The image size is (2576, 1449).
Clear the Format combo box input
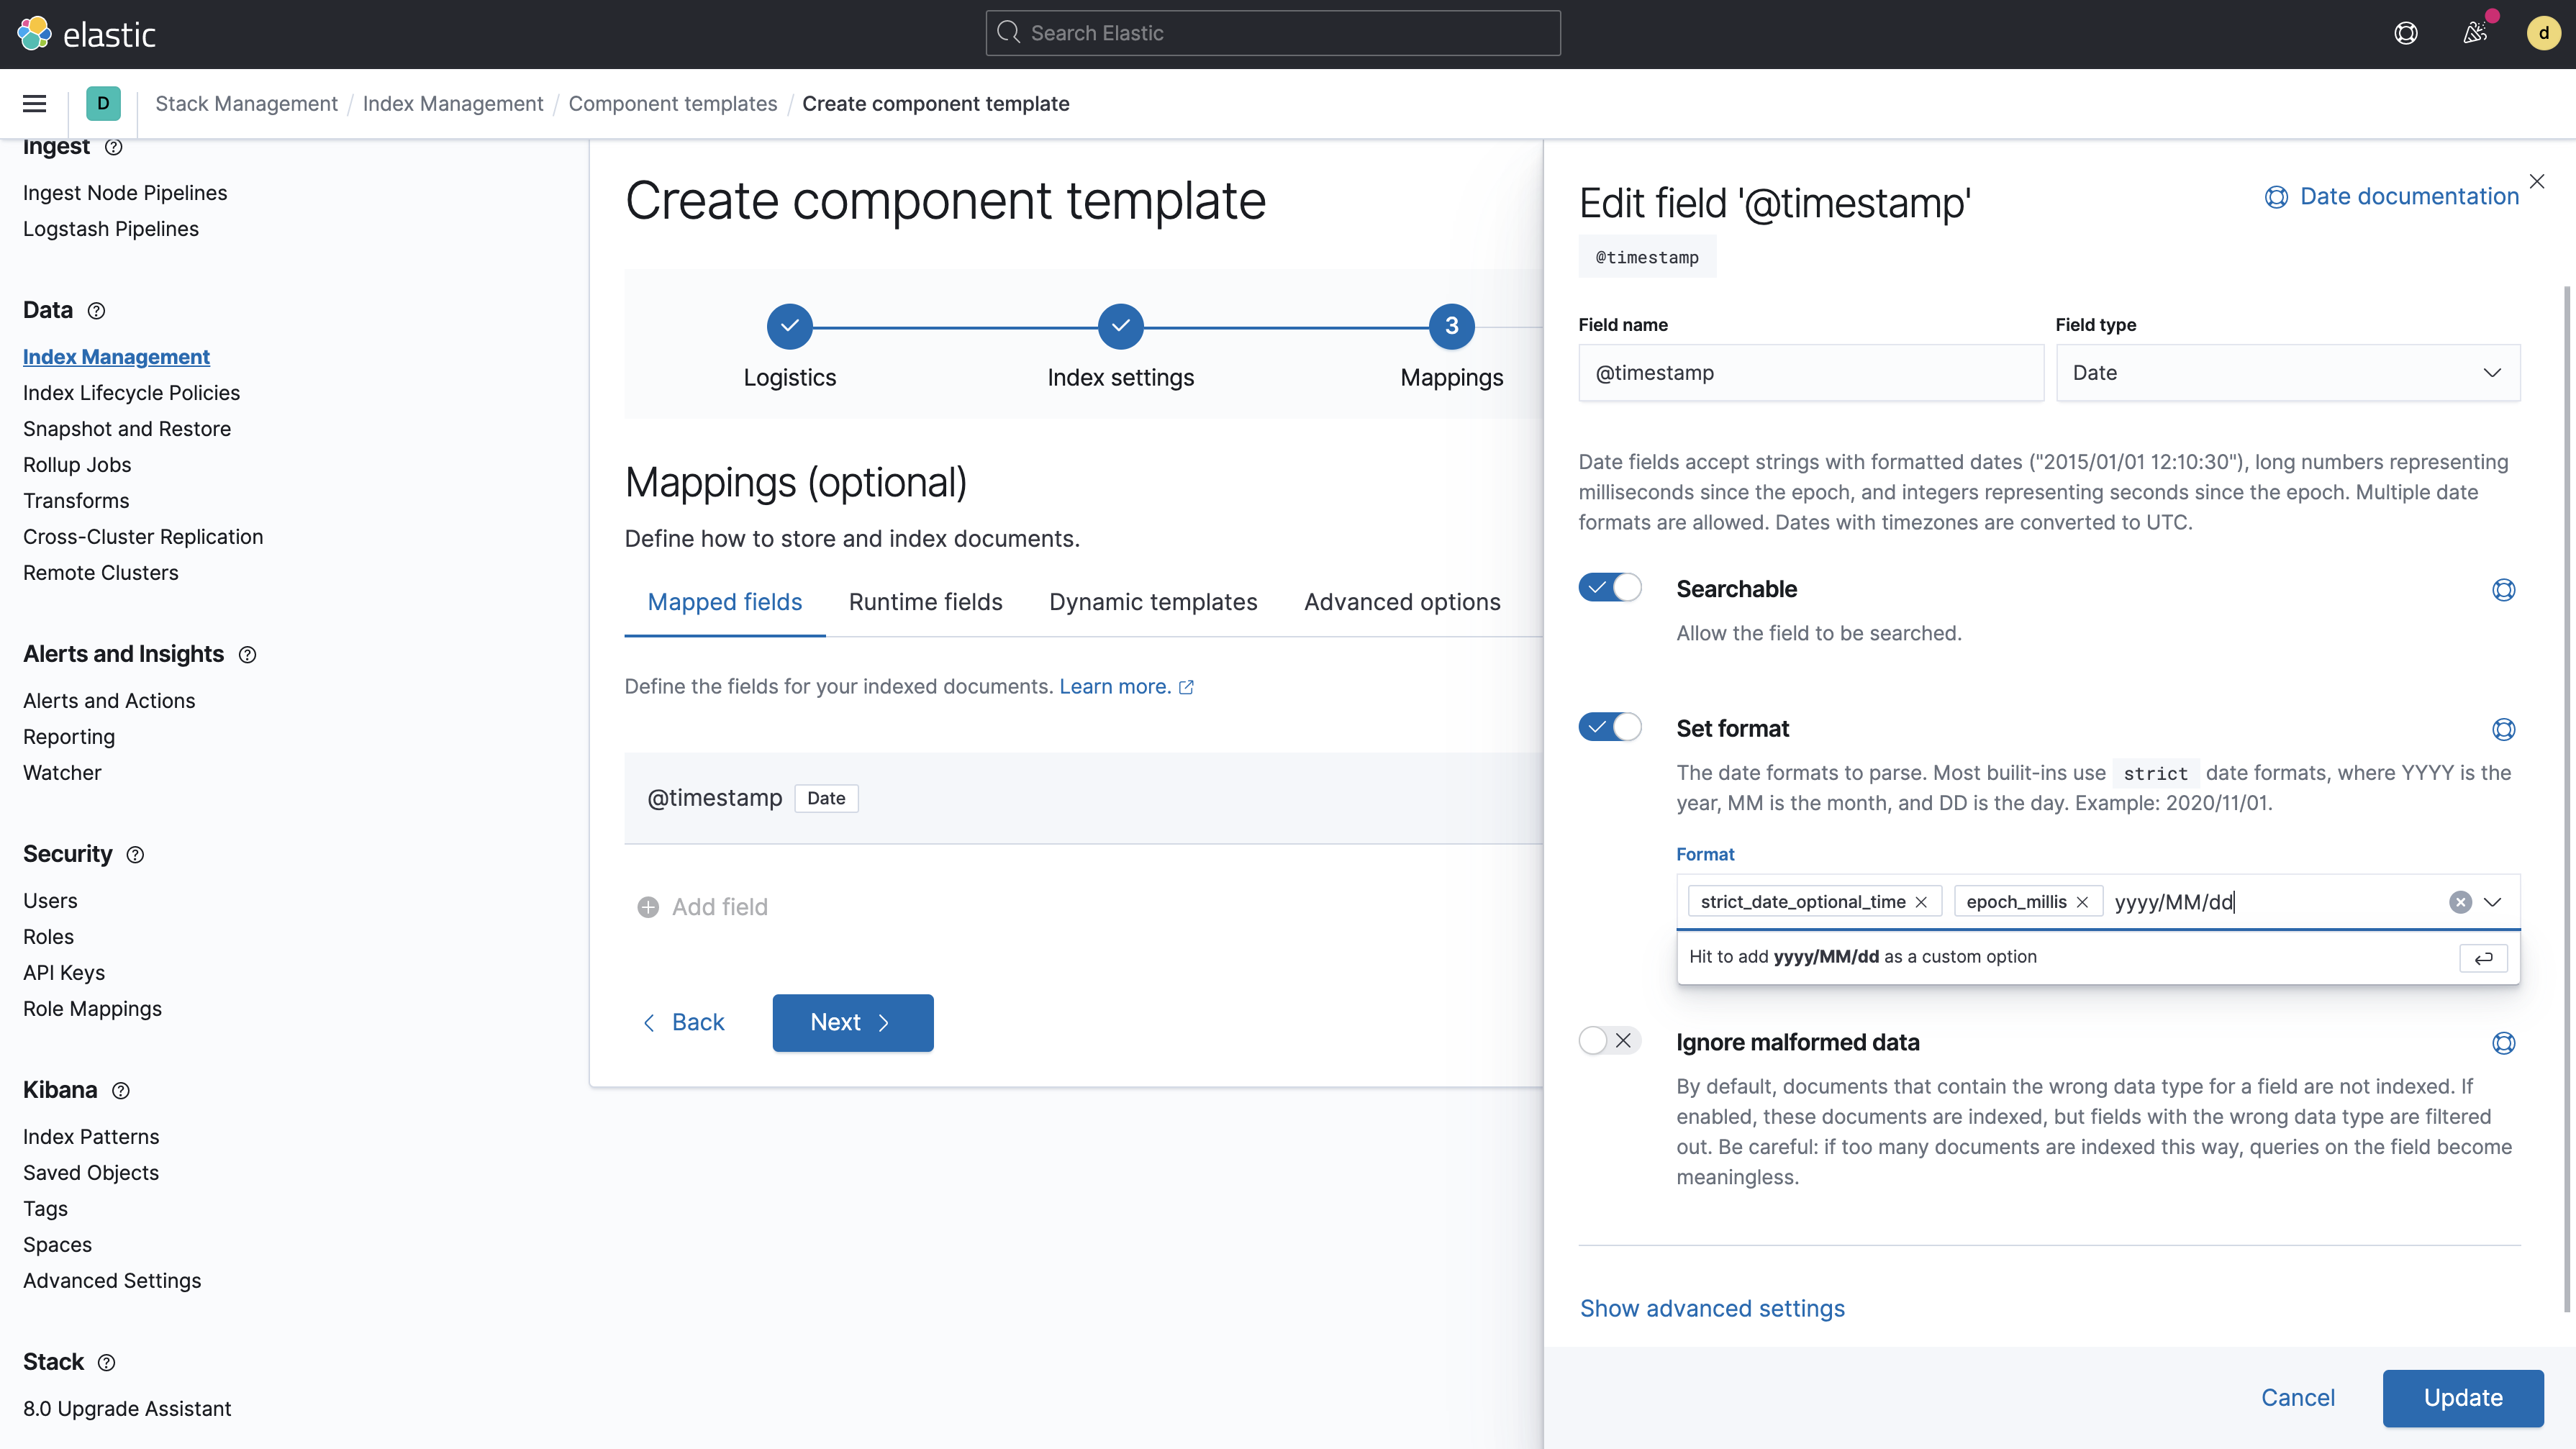pyautogui.click(x=2460, y=902)
